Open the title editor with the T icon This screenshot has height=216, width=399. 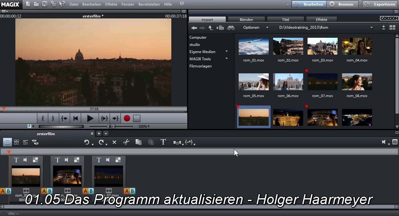click(x=163, y=142)
